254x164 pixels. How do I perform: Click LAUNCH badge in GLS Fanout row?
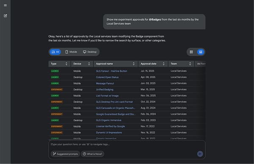[x=55, y=71]
